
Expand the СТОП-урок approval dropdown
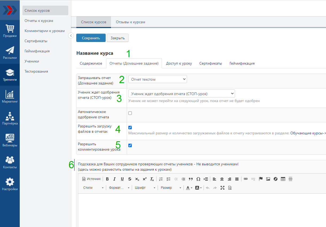coord(181,94)
